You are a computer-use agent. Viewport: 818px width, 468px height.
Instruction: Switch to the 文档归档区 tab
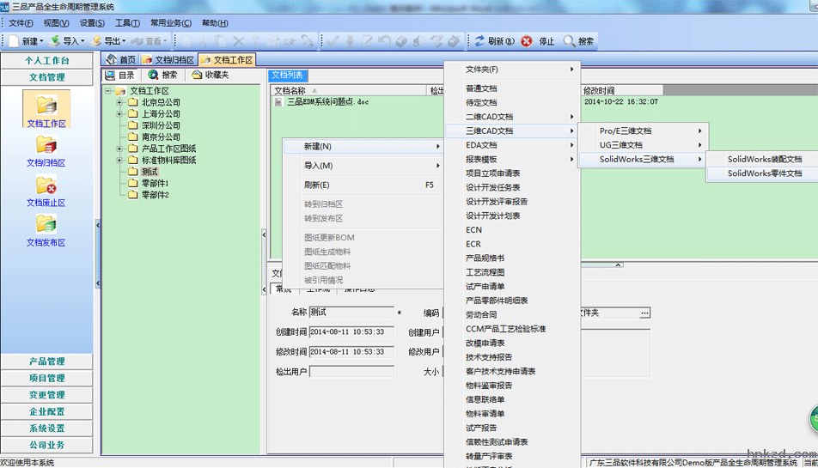(x=169, y=60)
